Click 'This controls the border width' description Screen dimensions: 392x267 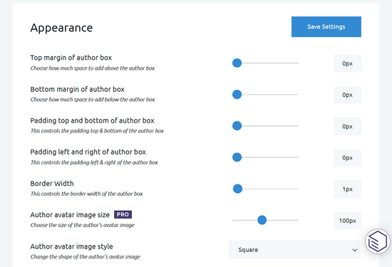86,194
